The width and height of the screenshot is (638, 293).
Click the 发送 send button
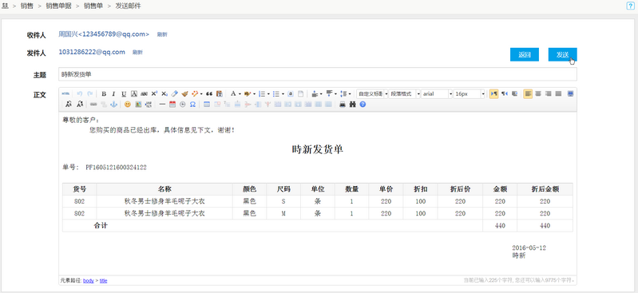coord(562,54)
